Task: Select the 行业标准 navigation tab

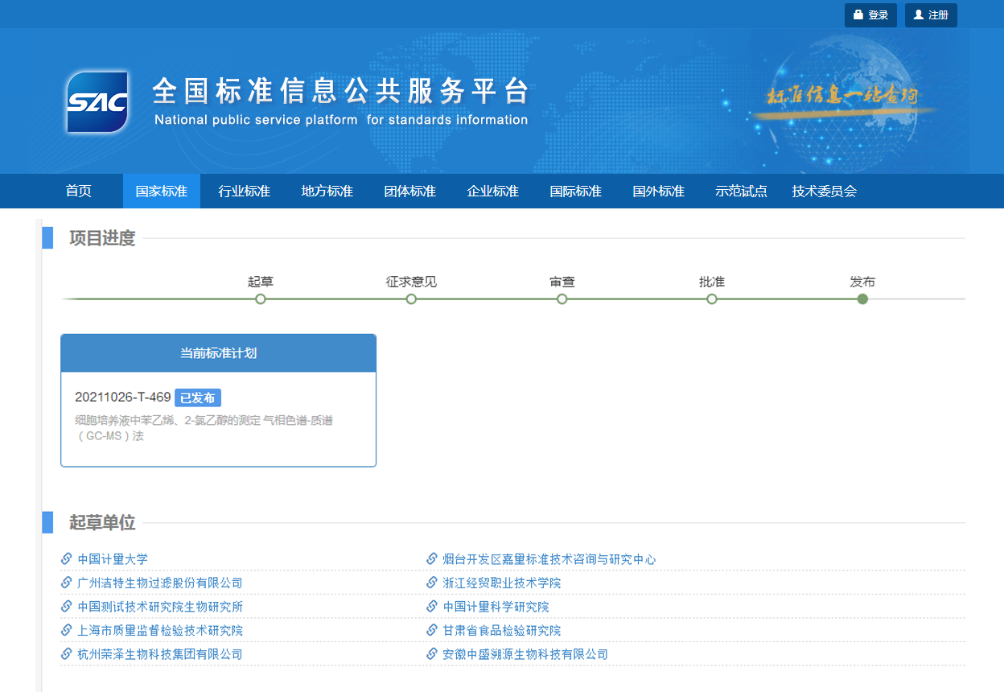Action: (x=245, y=192)
